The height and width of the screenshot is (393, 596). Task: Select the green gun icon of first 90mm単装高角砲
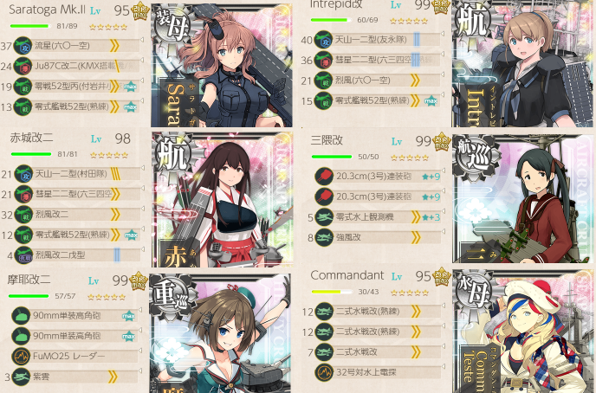(21, 316)
